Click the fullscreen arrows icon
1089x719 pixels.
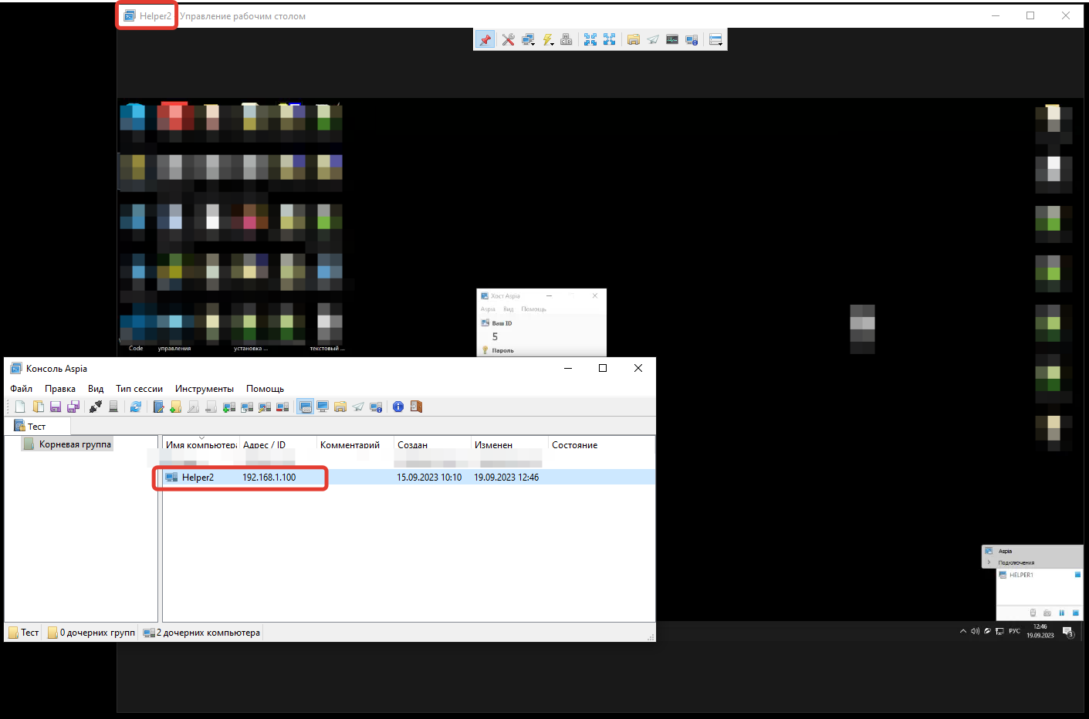590,40
